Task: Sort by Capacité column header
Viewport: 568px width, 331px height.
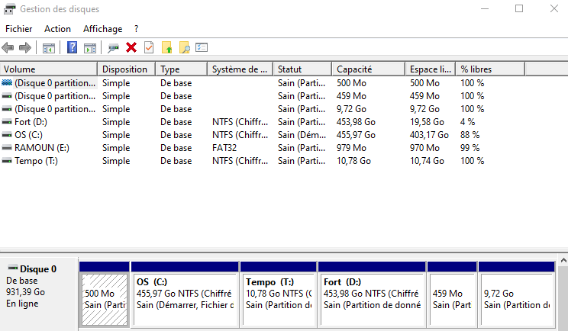Action: [366, 69]
